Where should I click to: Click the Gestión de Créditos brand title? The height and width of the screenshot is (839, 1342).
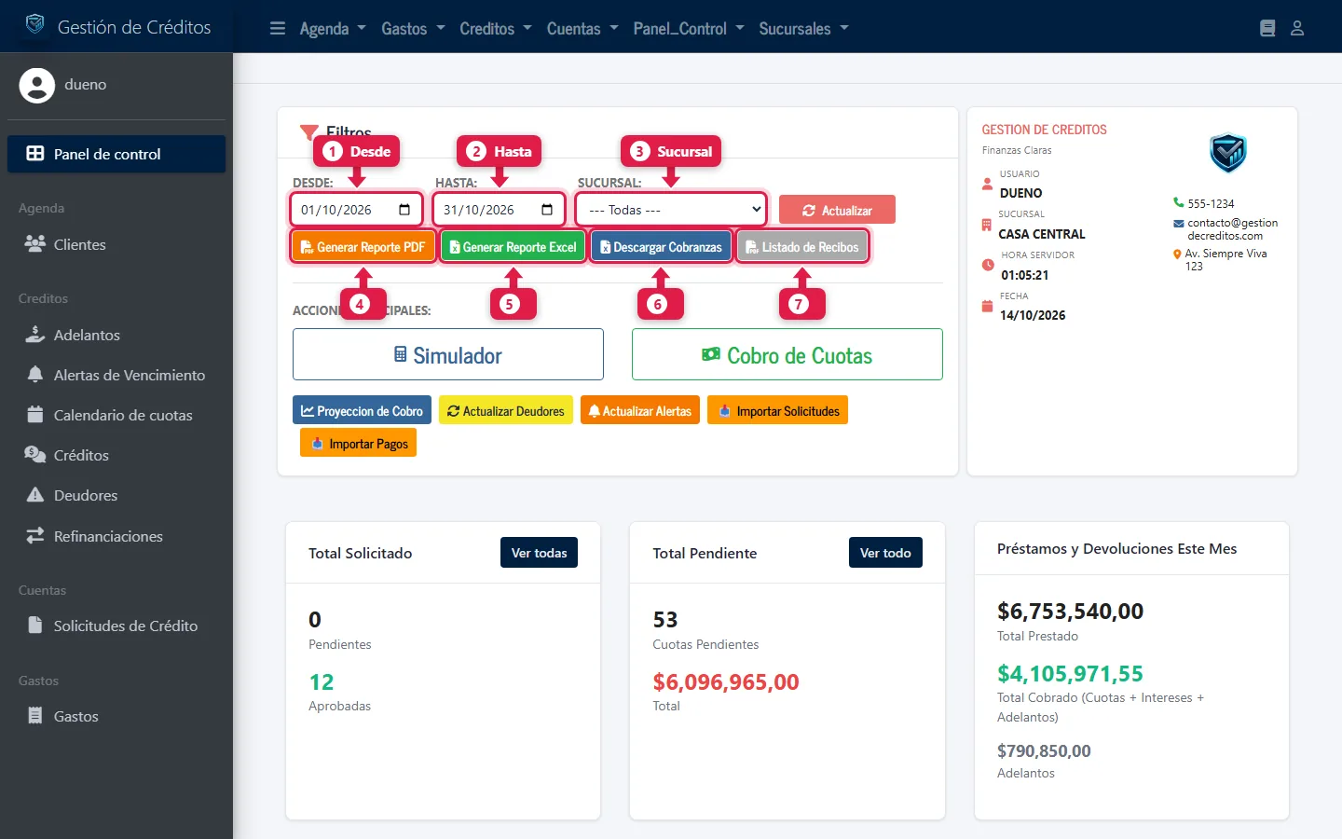coord(134,27)
